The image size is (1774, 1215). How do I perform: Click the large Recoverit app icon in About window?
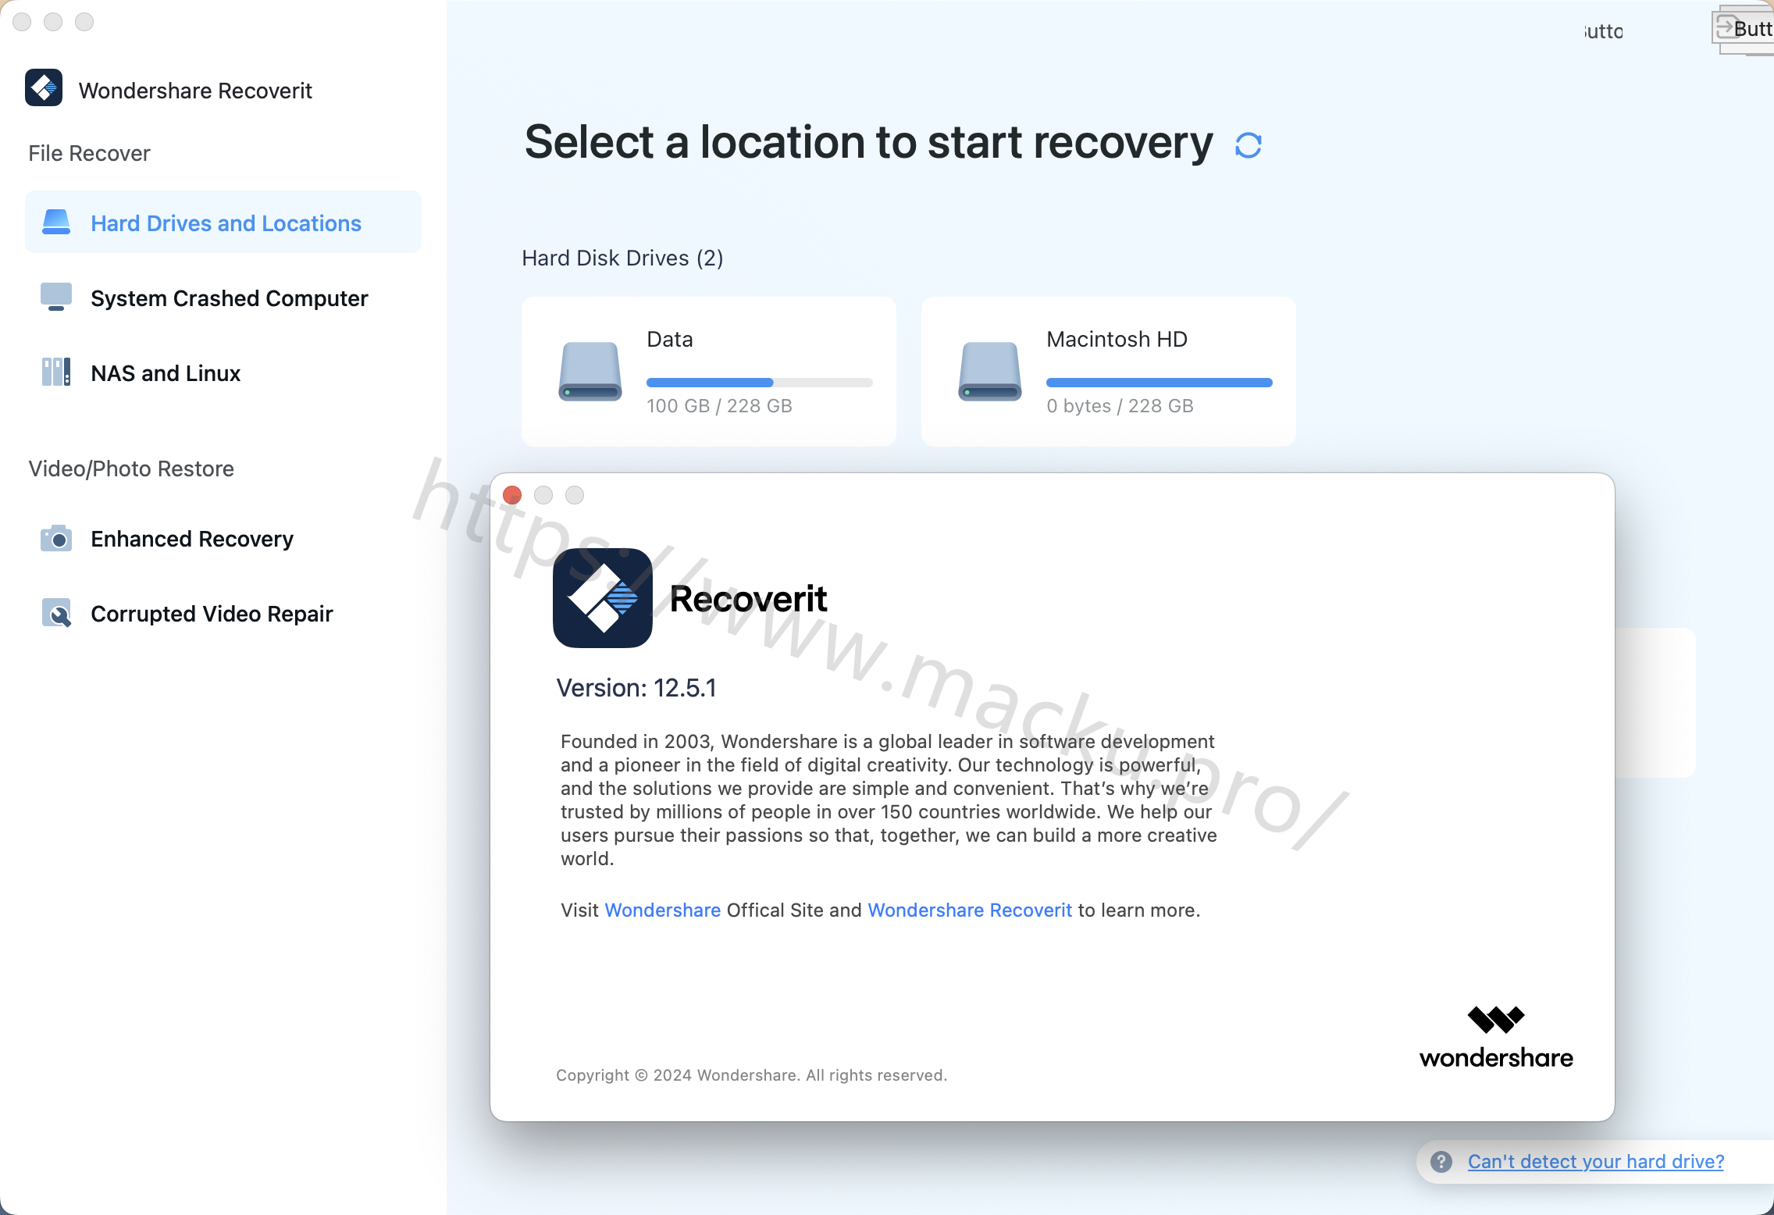(603, 598)
